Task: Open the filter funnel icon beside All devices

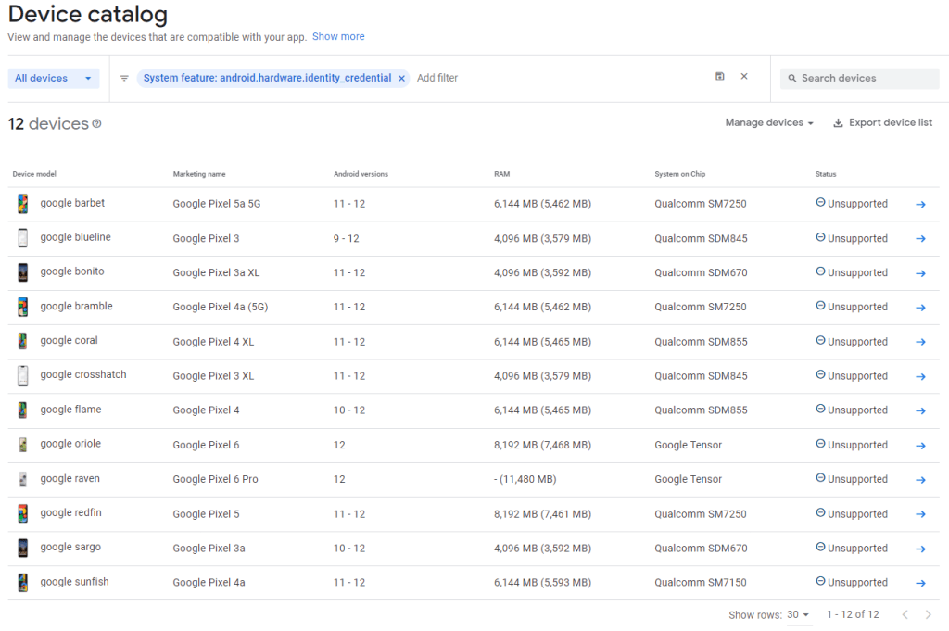Action: point(124,78)
